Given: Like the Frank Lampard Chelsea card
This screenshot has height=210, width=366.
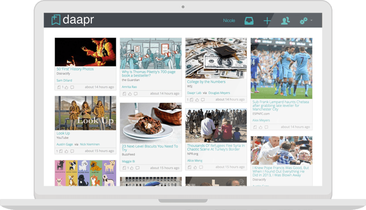Looking at the screenshot, I should 261,127.
